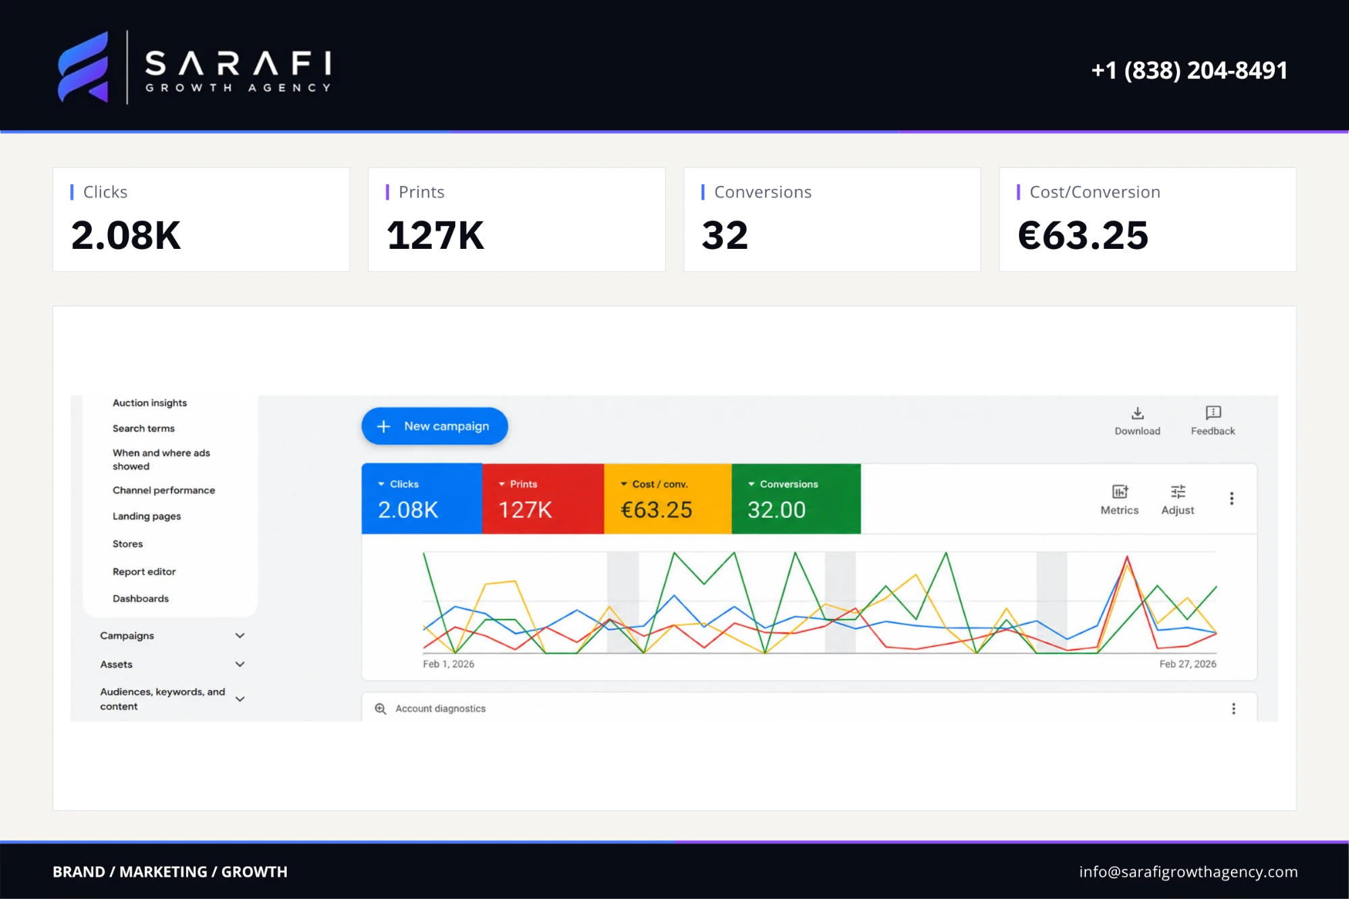This screenshot has height=899, width=1349.
Task: Click BRAND / MARKETING / GROWTH footer text
Action: (170, 871)
